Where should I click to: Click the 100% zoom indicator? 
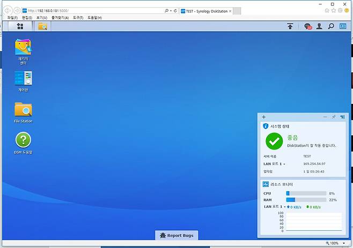tap(332, 243)
